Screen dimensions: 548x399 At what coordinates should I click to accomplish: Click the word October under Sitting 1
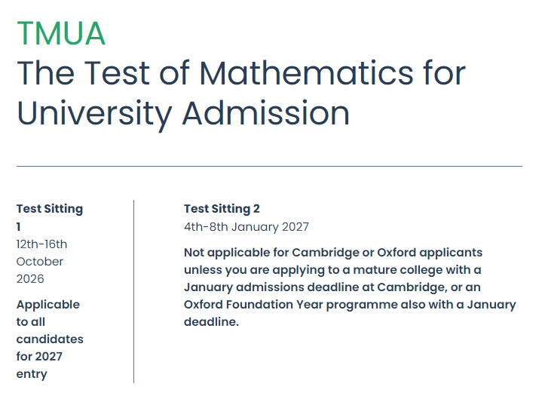pyautogui.click(x=40, y=262)
